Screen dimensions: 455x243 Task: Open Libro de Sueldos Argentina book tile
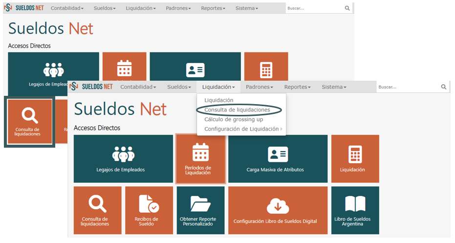(355, 210)
